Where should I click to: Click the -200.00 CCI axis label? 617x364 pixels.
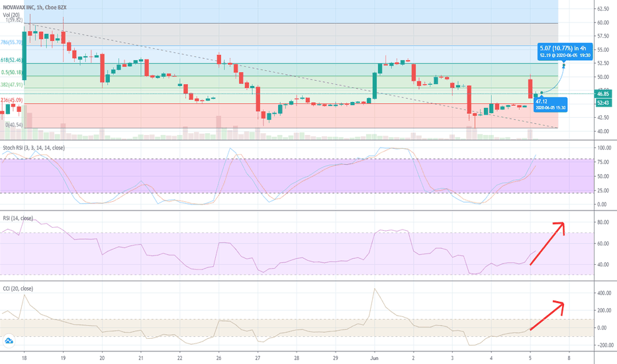click(x=604, y=345)
